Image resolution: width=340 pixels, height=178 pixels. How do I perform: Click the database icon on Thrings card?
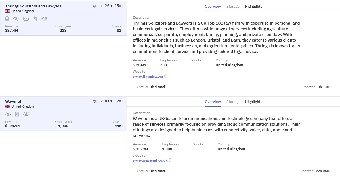[x=7, y=19]
